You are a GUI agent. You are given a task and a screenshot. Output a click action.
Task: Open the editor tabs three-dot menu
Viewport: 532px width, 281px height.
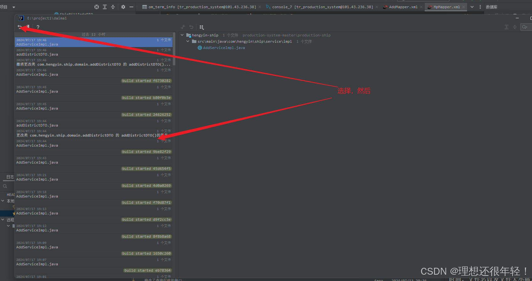(x=480, y=7)
